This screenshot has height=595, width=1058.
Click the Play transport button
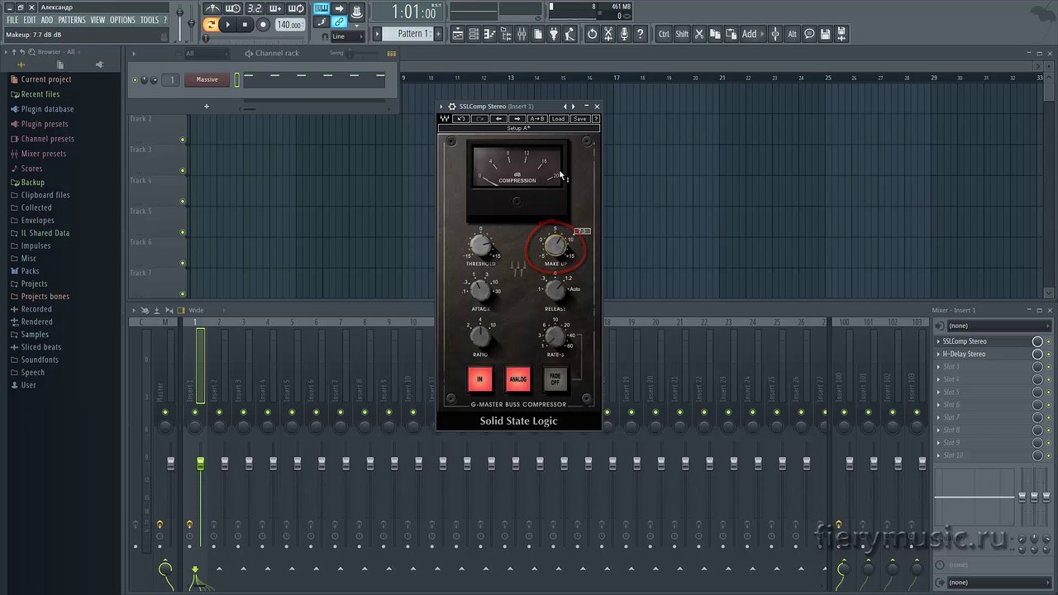(x=228, y=25)
